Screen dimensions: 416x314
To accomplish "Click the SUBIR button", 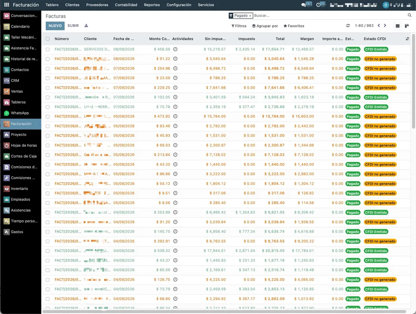I will click(x=73, y=26).
